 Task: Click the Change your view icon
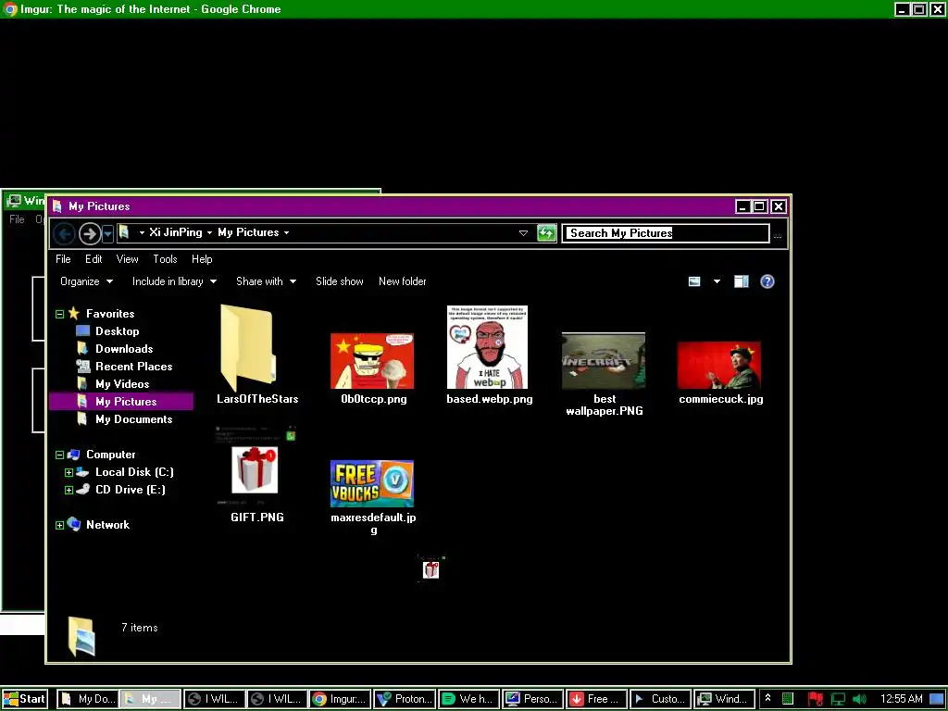point(694,281)
